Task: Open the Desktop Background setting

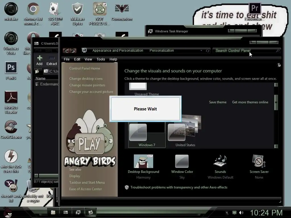Action: tap(144, 167)
